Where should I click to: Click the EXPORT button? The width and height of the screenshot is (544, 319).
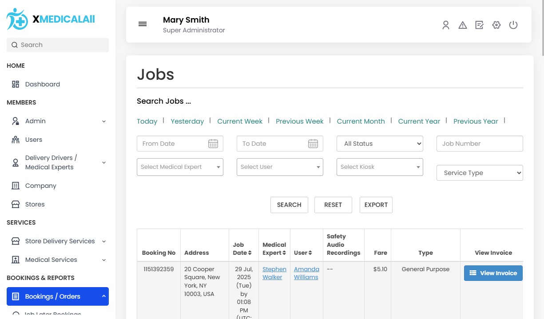376,205
